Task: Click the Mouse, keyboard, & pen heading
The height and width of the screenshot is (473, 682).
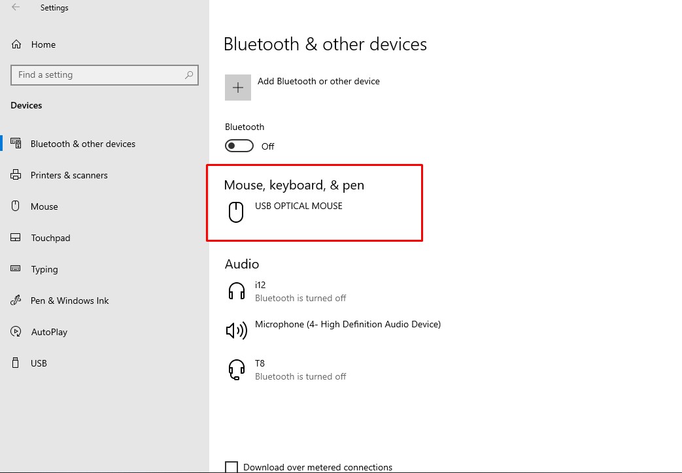Action: pos(294,185)
